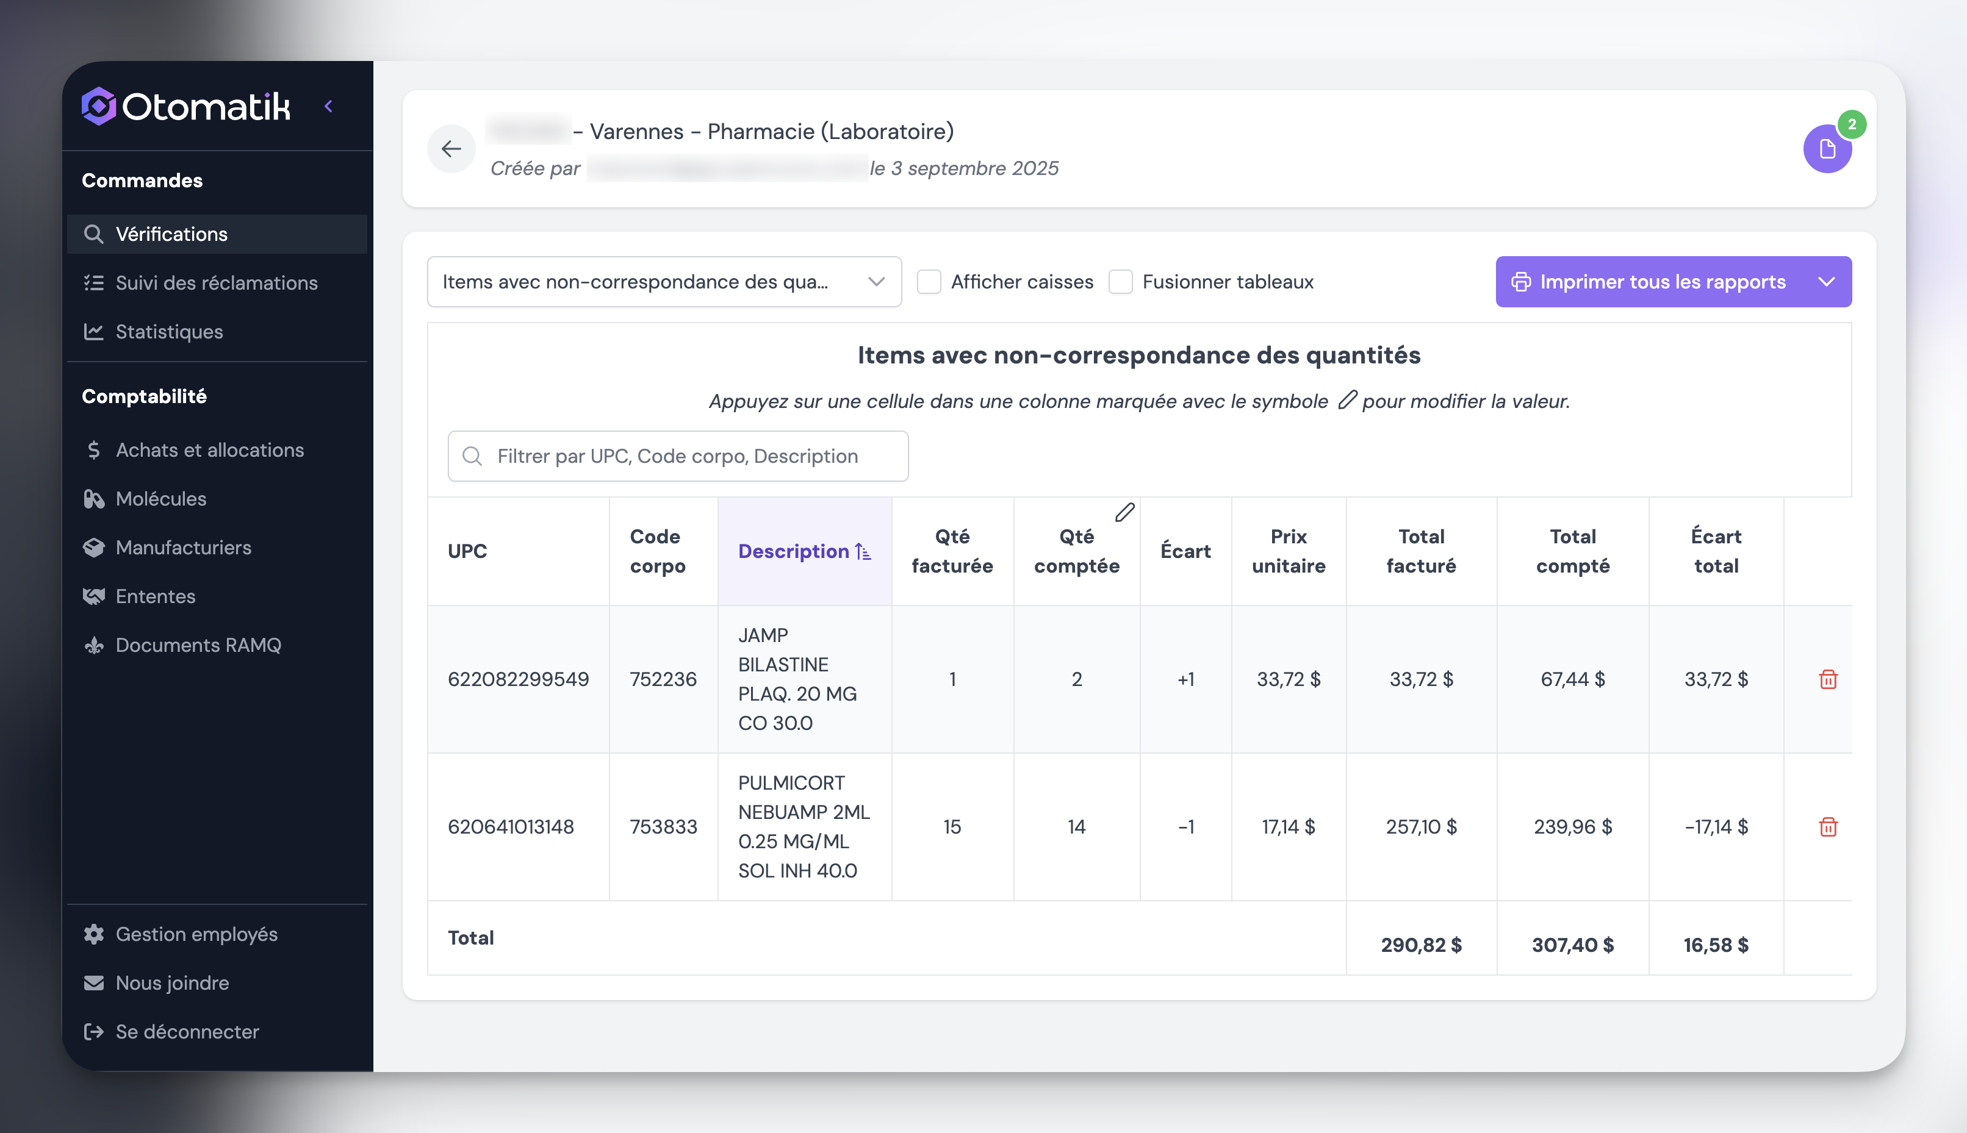Collapse the sidebar with the chevron icon
The width and height of the screenshot is (1967, 1133).
point(328,106)
